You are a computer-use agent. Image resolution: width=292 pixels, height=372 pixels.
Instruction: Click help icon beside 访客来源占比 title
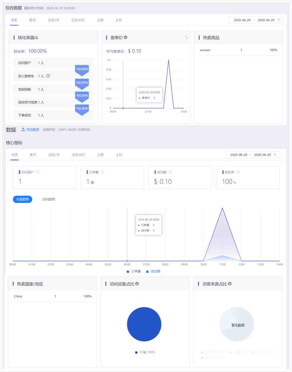click(x=230, y=284)
